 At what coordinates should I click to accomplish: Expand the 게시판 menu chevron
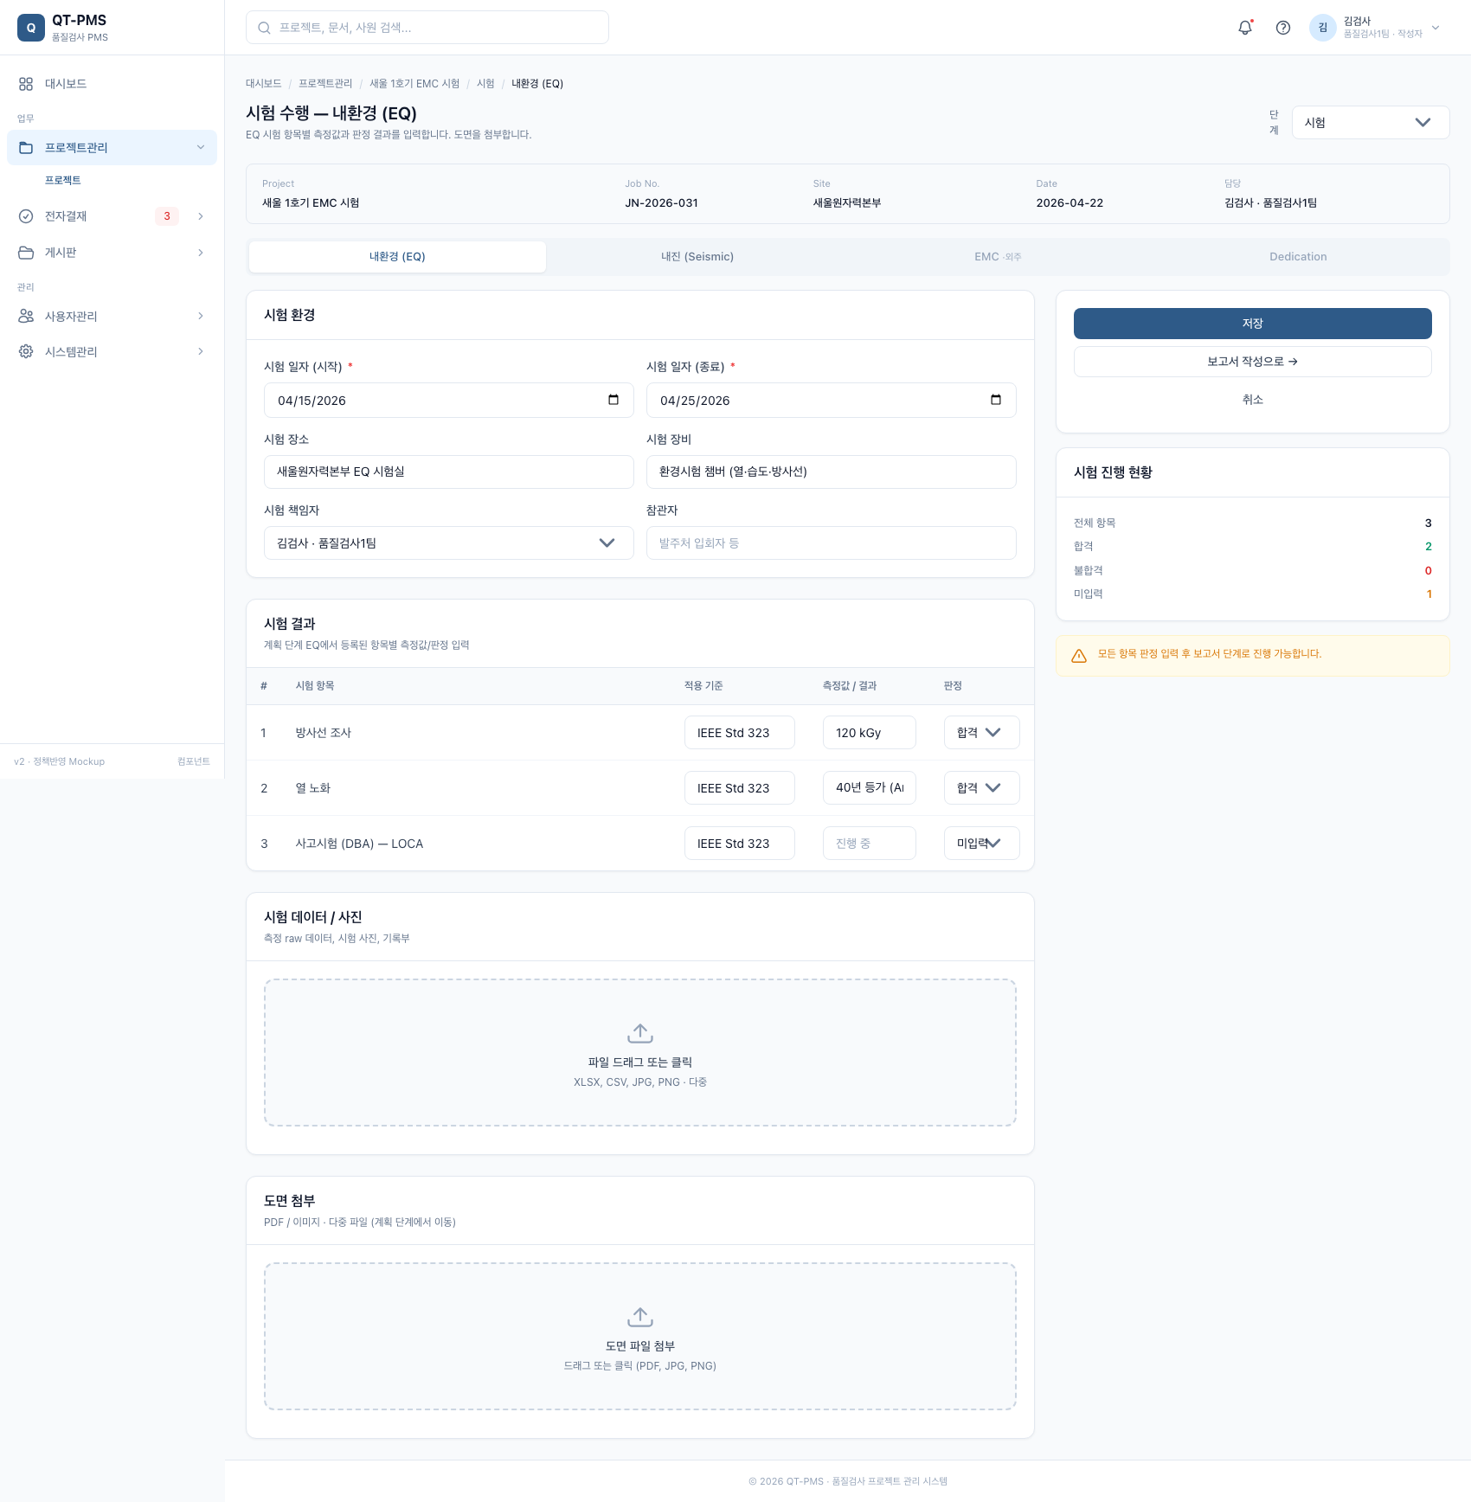click(x=201, y=253)
